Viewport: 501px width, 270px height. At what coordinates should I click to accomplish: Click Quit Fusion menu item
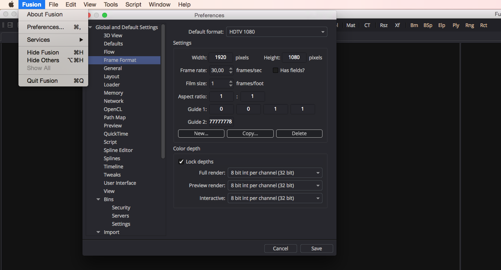click(x=42, y=81)
